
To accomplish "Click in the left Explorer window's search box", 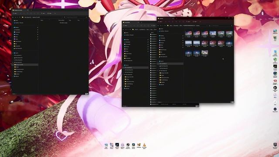I will 77,17.
